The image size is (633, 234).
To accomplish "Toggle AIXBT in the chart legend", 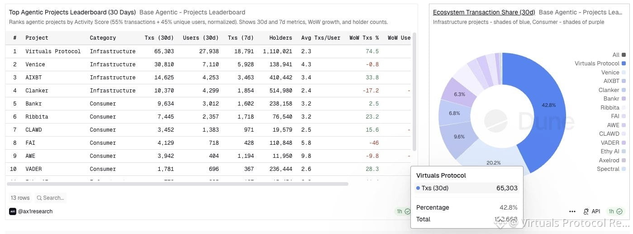I will (x=614, y=81).
